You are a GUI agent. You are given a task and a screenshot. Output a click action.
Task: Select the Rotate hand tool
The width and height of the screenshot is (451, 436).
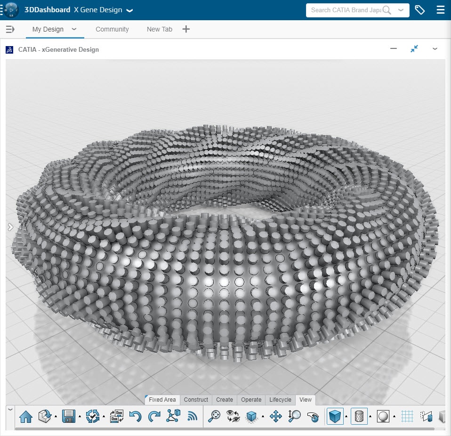point(313,416)
